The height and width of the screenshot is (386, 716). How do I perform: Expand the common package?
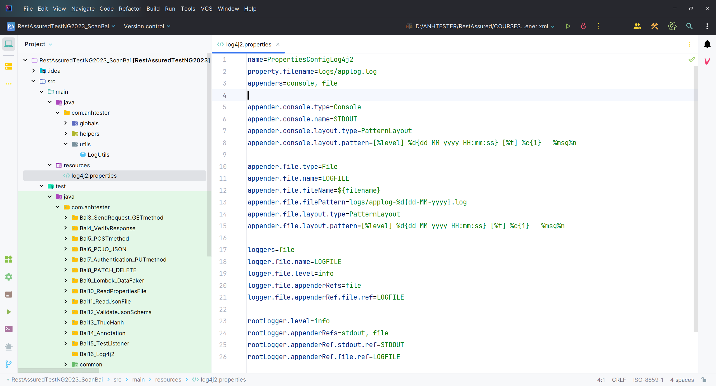click(65, 364)
